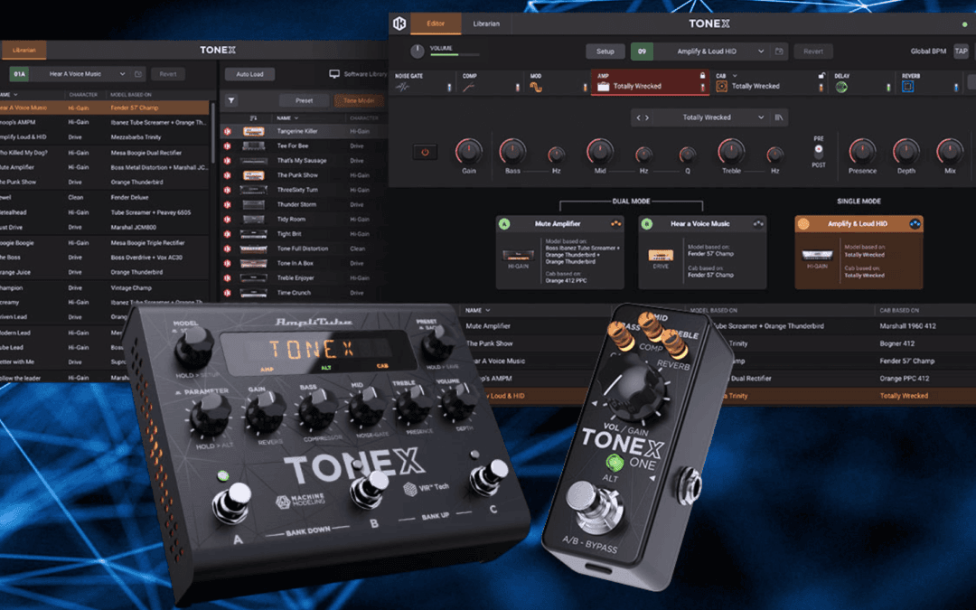Expand the Amplify & Loud HID preset dropdown
This screenshot has height=610, width=976.
coord(760,52)
